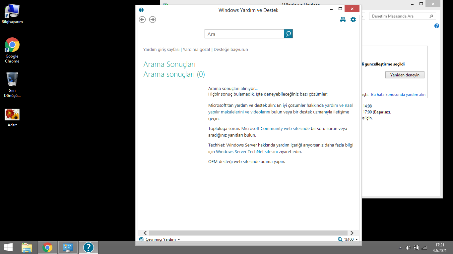
Task: Open Google Chrome desktop shortcut
Action: (12, 50)
